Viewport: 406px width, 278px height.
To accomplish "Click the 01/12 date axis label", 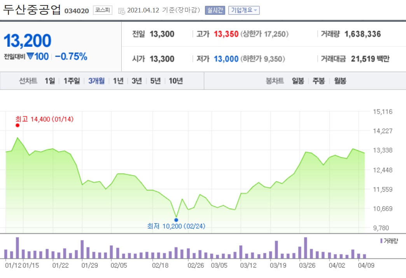I will (x=13, y=265).
